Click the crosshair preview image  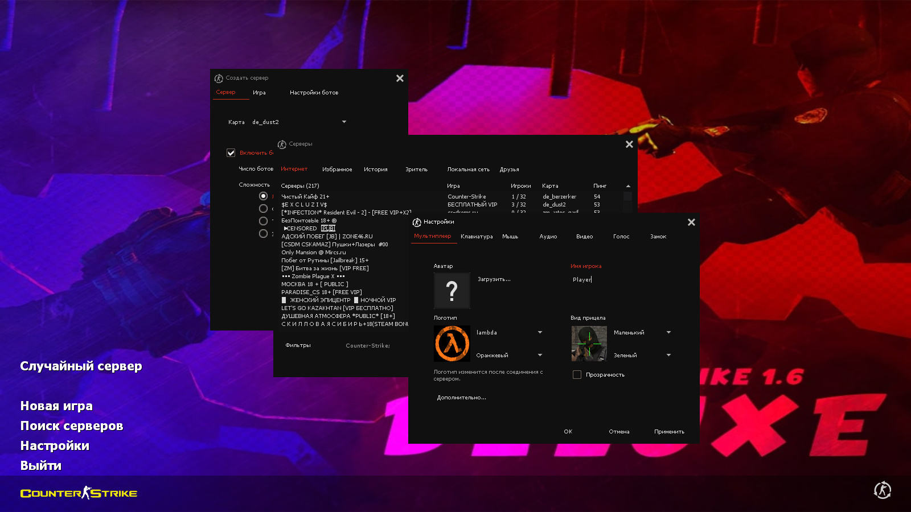tap(589, 344)
